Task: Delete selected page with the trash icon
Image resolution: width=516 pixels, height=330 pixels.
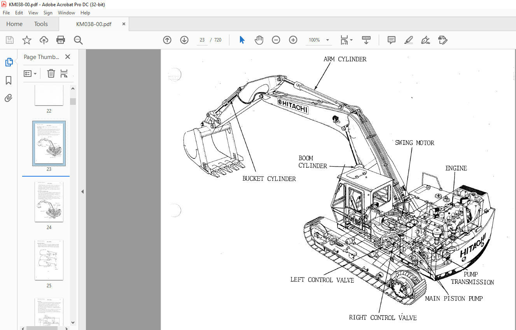Action: [51, 73]
